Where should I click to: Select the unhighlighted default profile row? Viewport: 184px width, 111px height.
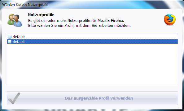click(93, 37)
